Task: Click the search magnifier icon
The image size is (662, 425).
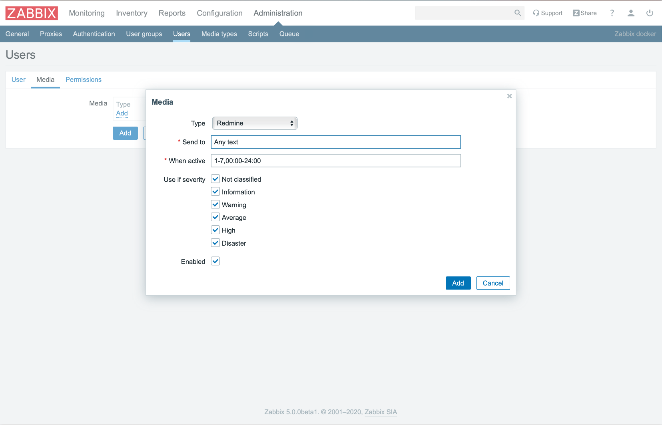Action: [x=518, y=13]
